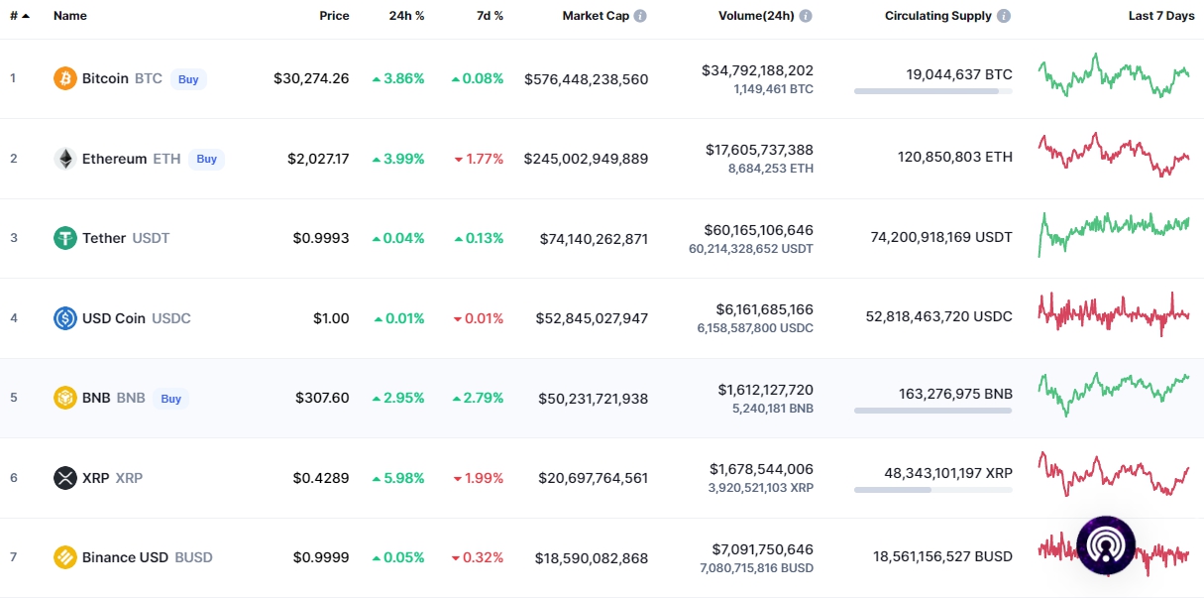Click XRP circulating supply progress bar

pos(933,490)
